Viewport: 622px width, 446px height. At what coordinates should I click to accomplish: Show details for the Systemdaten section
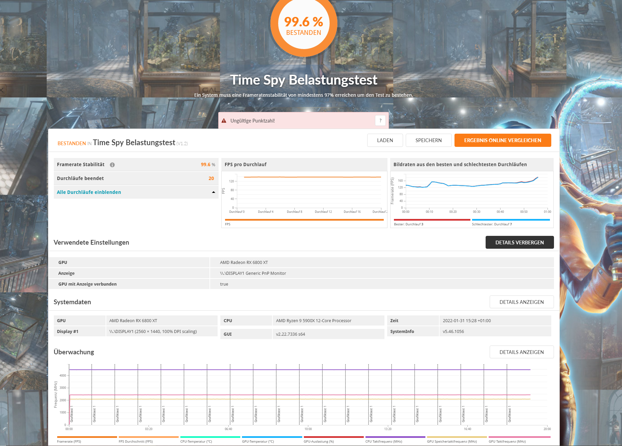[x=521, y=302]
